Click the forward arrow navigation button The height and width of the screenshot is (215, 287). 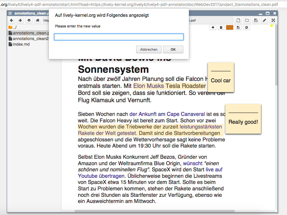click(20, 20)
